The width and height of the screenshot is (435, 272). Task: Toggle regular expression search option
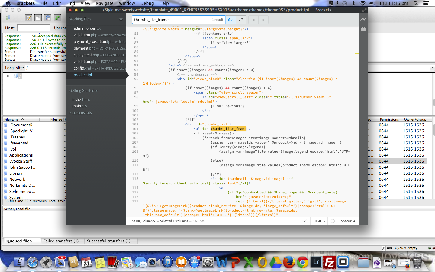tap(241, 20)
